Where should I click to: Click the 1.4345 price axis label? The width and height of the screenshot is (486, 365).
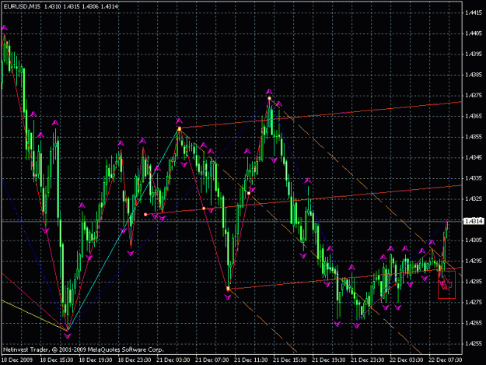[474, 157]
